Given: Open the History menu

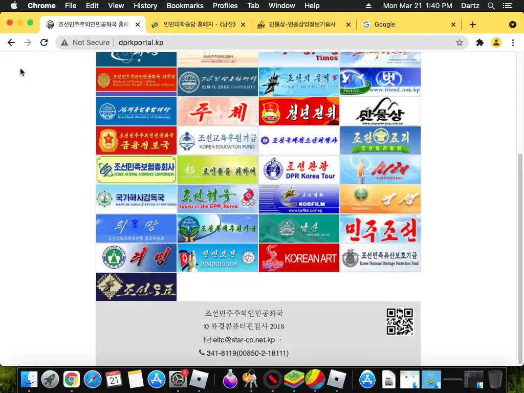Looking at the screenshot, I should point(145,6).
